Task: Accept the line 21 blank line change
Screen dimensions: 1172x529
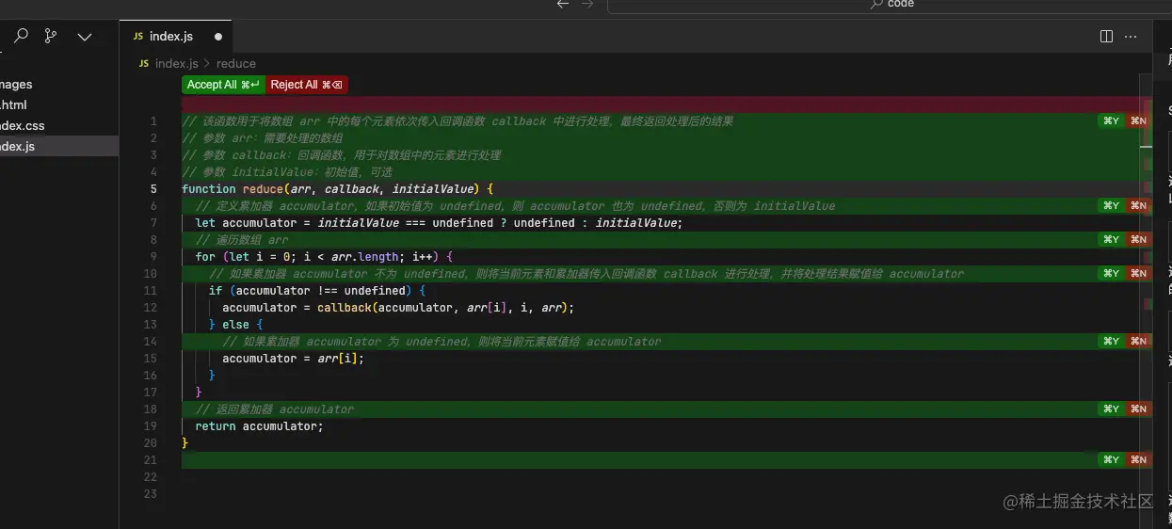Action: pos(1111,459)
